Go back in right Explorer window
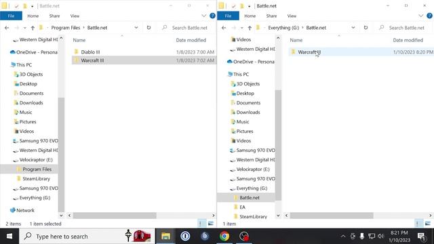Image resolution: width=434 pixels, height=244 pixels. click(224, 28)
